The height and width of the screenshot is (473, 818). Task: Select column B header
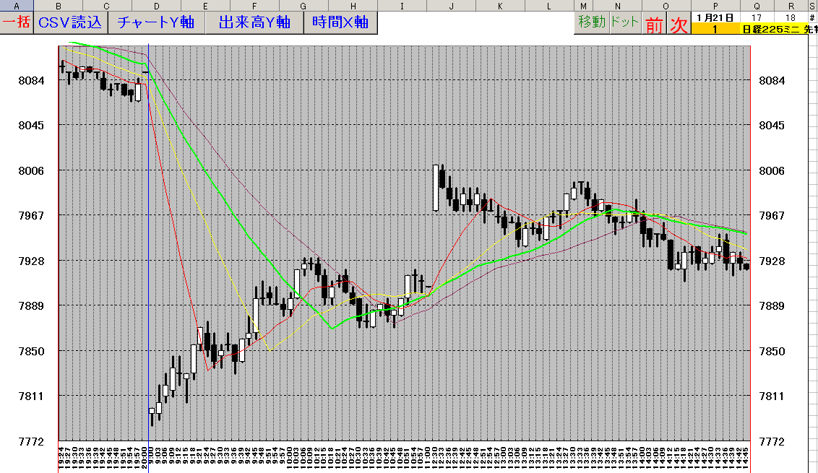pyautogui.click(x=58, y=6)
